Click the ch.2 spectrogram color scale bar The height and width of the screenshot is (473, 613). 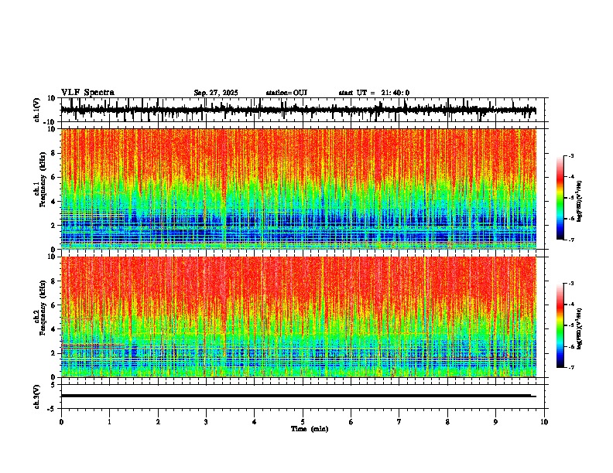click(x=560, y=325)
